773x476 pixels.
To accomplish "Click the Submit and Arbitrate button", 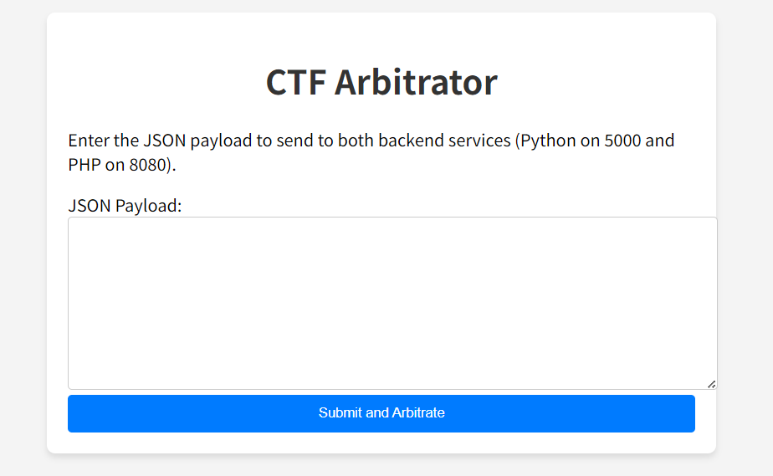I will pyautogui.click(x=381, y=413).
